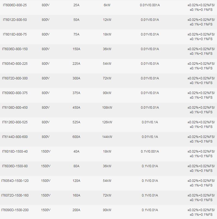
Task: Click the IT6018D-1500-40 model name
Action: point(15,152)
